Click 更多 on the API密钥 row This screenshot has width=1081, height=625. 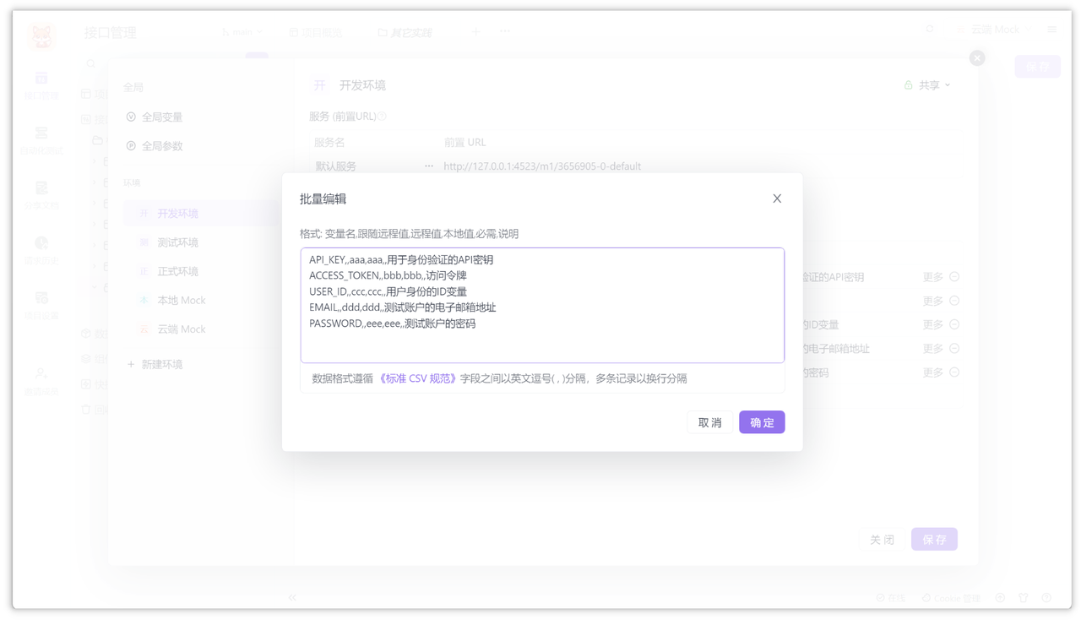coord(932,277)
